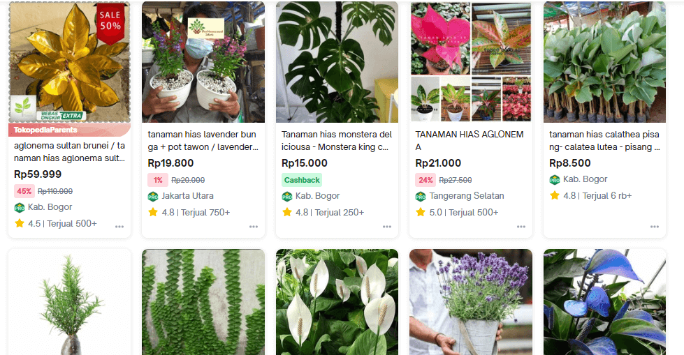Open three-dot menu on lavender bunga card

click(254, 227)
